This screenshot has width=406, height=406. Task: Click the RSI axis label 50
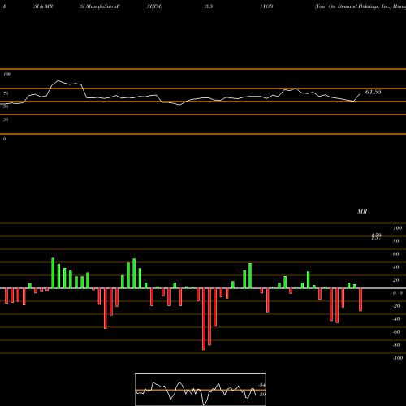[x=6, y=106]
